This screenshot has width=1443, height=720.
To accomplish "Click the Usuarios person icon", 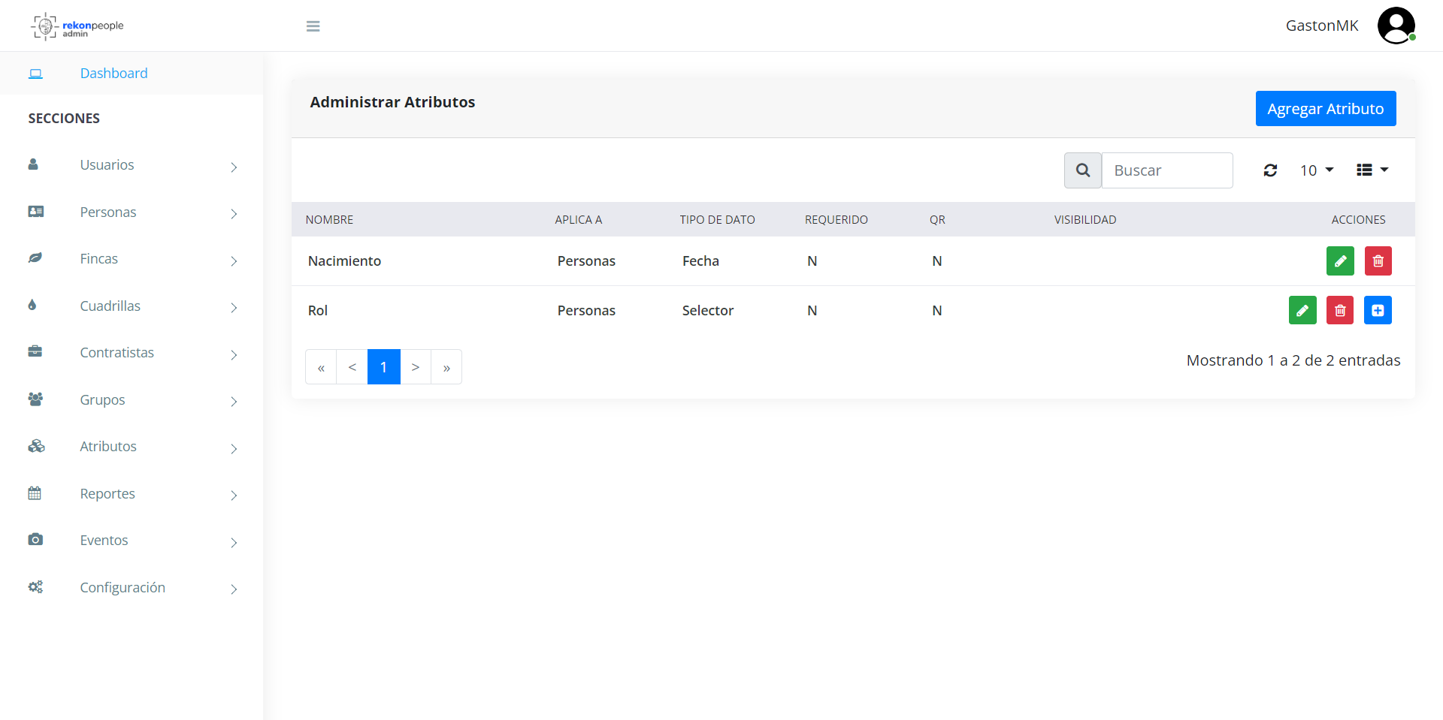I will [x=33, y=164].
